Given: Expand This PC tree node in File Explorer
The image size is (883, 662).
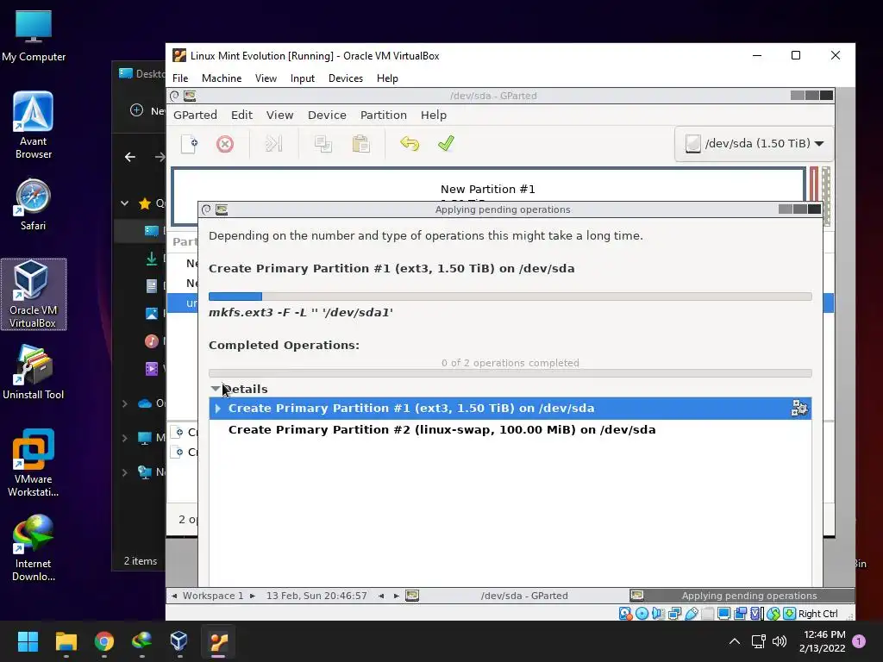Looking at the screenshot, I should (x=124, y=437).
